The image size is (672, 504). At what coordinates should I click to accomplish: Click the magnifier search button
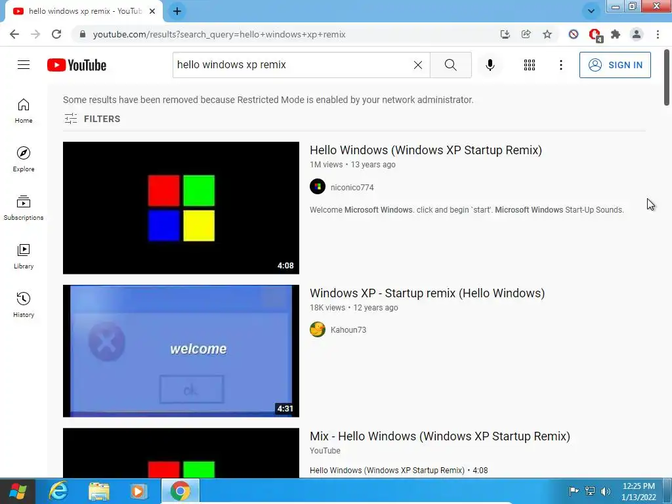coord(450,65)
